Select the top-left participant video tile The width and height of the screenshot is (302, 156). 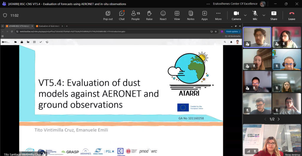click(257, 37)
